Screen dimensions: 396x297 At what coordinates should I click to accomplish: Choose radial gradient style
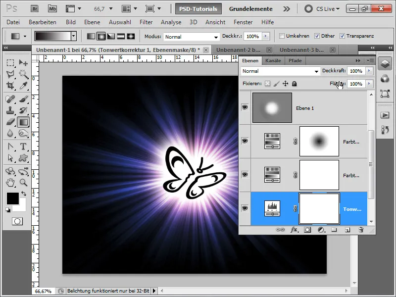click(101, 36)
